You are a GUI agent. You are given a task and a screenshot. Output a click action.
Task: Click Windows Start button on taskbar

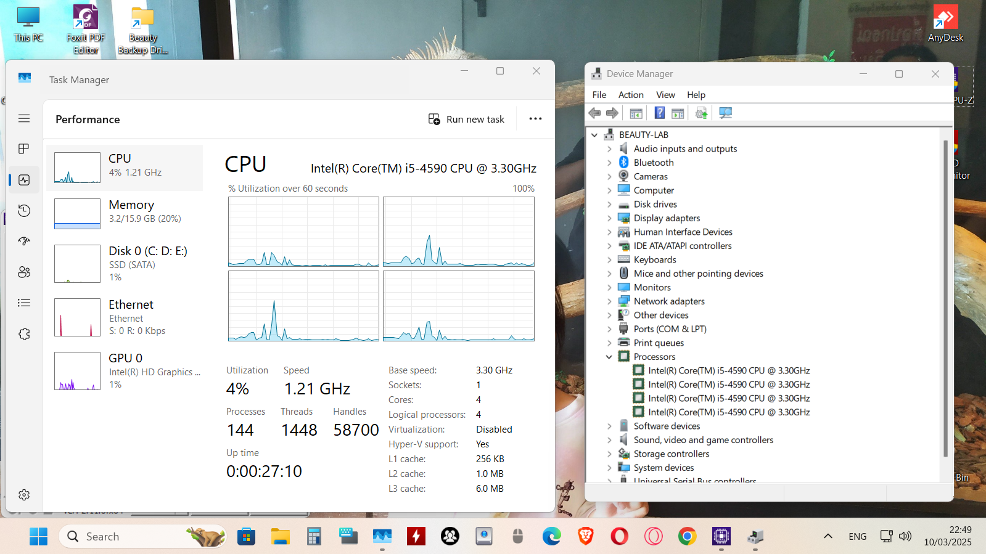(38, 537)
